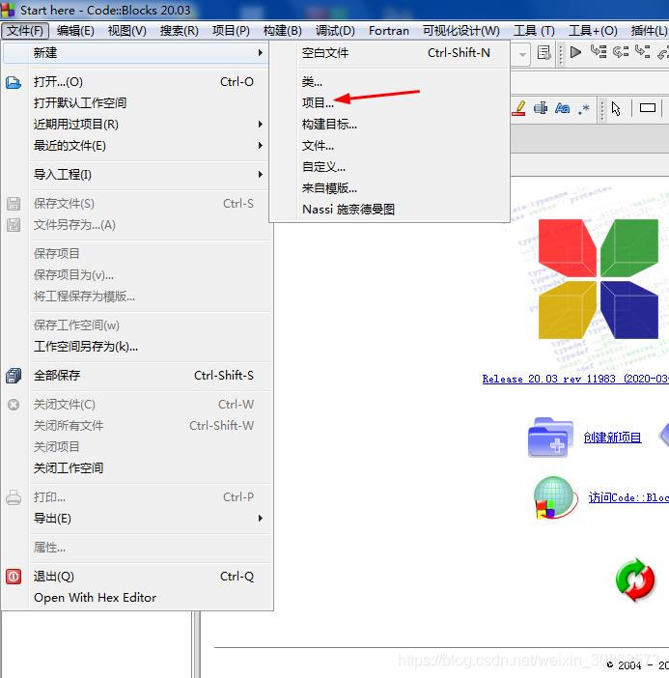The image size is (669, 678).
Task: Select 打开...(O) menu entry
Action: pyautogui.click(x=136, y=82)
